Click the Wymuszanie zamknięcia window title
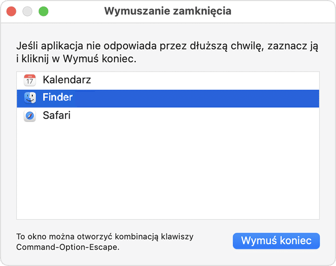This screenshot has width=336, height=266. (168, 11)
